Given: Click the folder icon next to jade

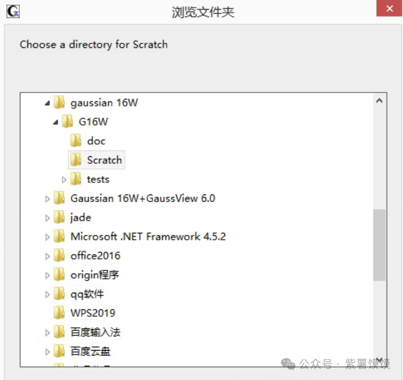Looking at the screenshot, I should pyautogui.click(x=59, y=217).
